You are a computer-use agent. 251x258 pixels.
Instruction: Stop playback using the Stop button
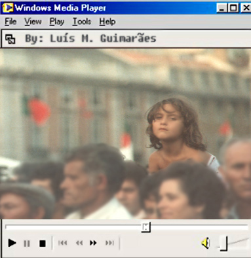(x=43, y=244)
